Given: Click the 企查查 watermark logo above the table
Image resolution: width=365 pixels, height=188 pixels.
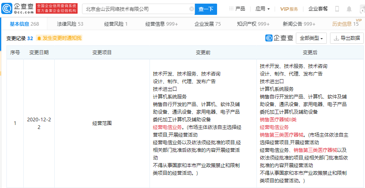Looking at the screenshot, I should pos(279,38).
